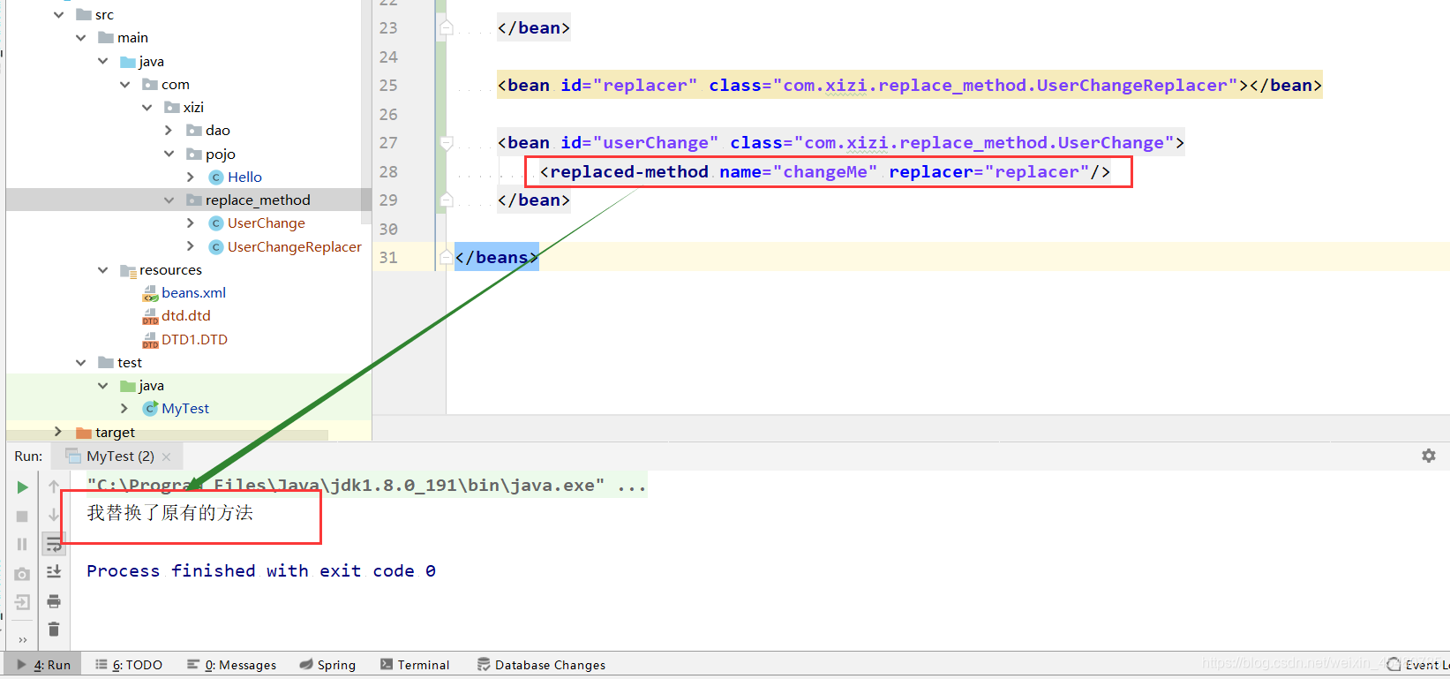Collapse the test folder arrow
This screenshot has width=1450, height=679.
(x=80, y=362)
